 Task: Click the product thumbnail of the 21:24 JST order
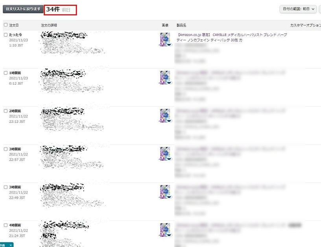tap(165, 230)
